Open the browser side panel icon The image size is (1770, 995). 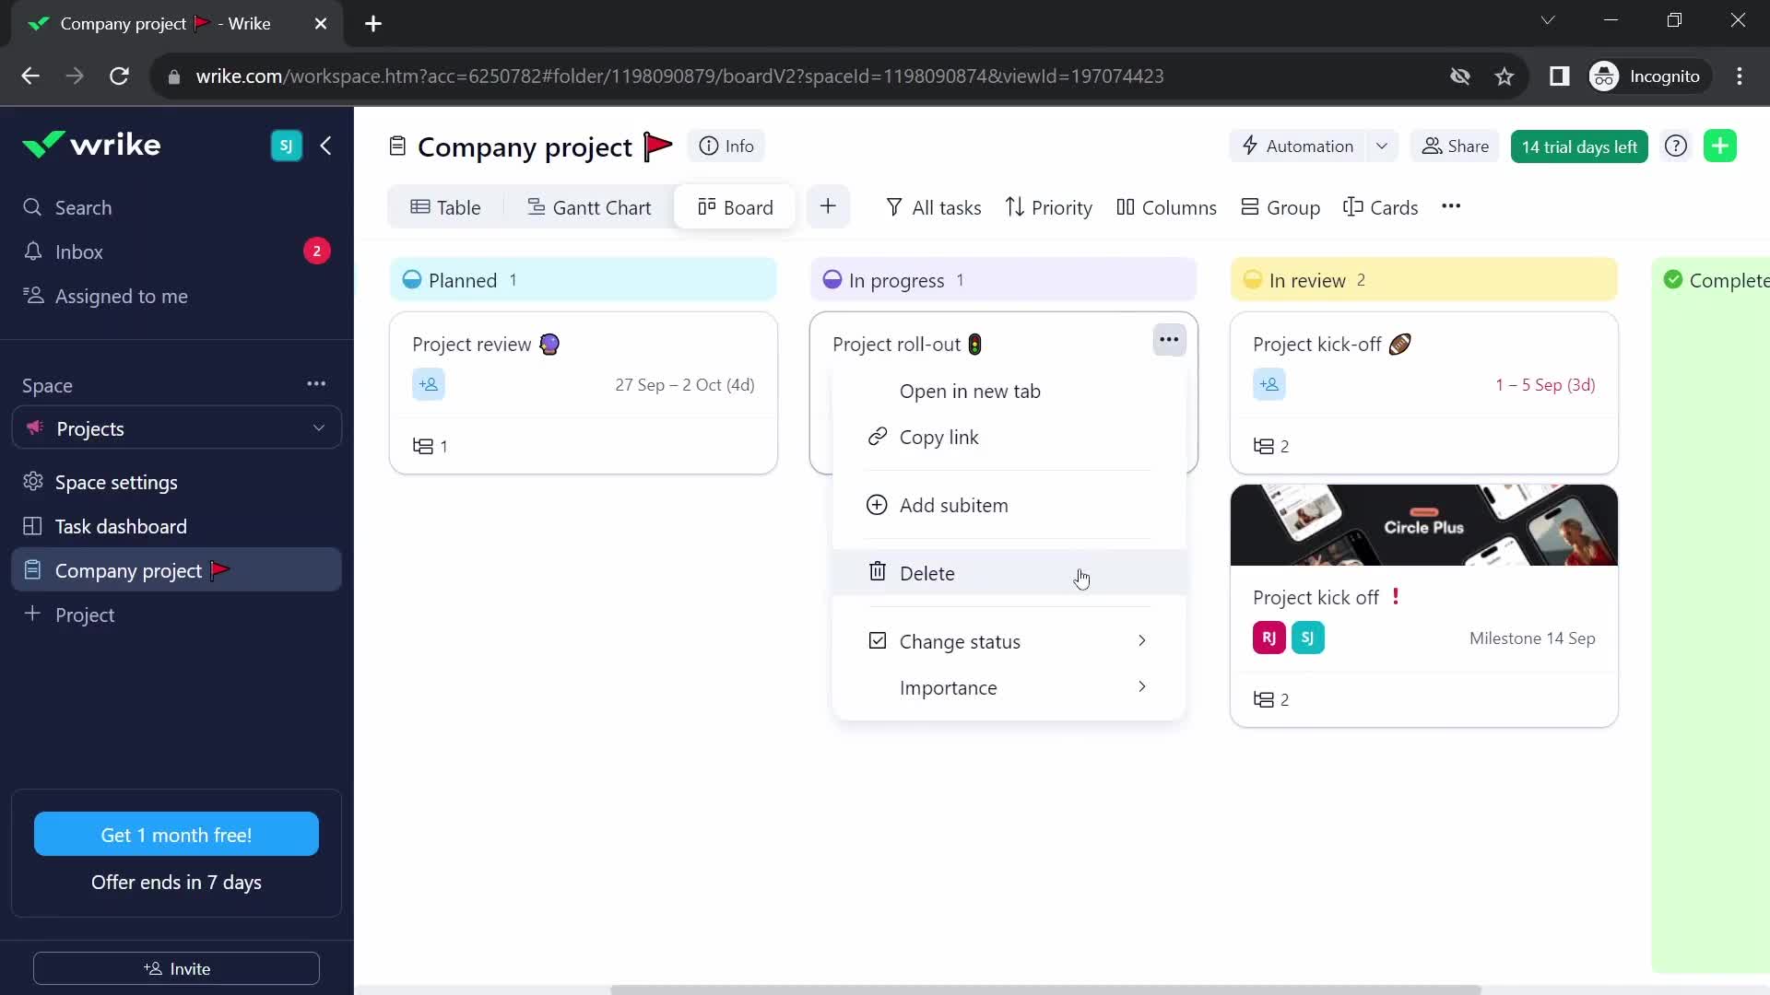click(x=1559, y=76)
